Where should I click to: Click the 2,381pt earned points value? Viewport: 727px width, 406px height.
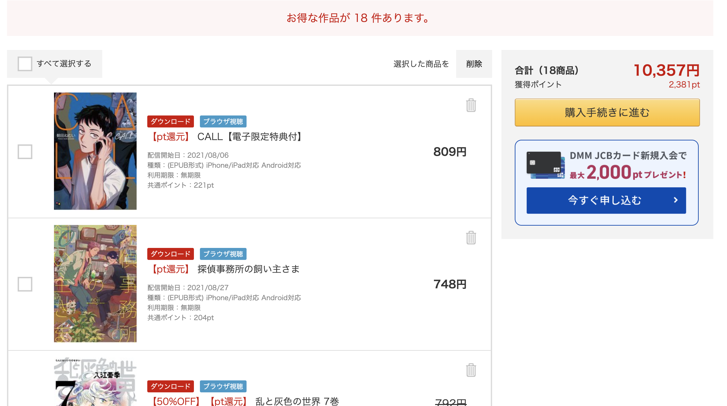684,85
